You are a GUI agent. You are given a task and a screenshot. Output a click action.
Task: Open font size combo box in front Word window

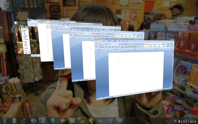(x=117, y=44)
